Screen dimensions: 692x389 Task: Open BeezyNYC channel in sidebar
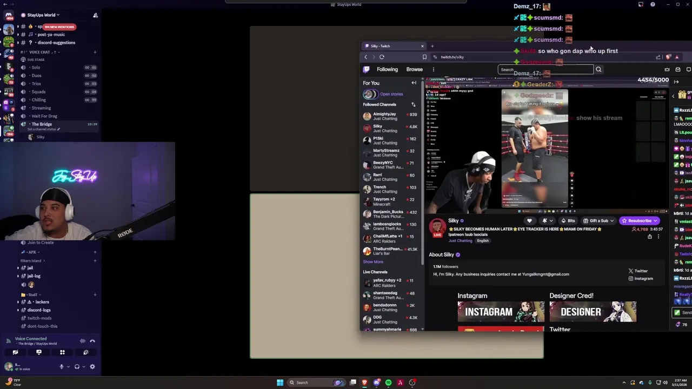click(x=391, y=165)
